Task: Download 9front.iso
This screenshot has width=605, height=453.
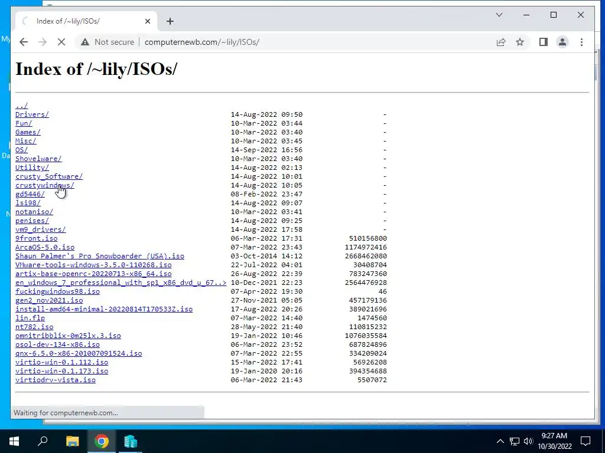Action: (36, 238)
